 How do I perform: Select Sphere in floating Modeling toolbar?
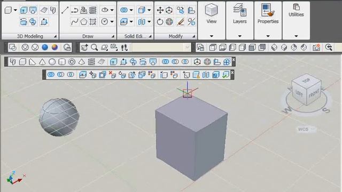click(52, 62)
